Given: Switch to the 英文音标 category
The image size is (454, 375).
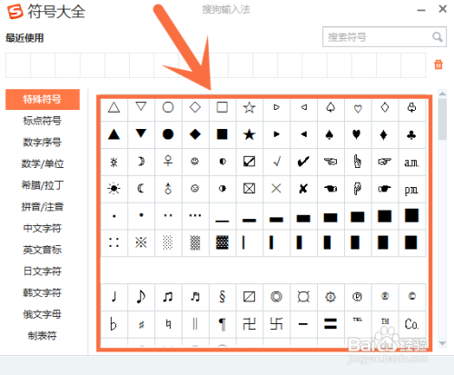Looking at the screenshot, I should click(43, 250).
